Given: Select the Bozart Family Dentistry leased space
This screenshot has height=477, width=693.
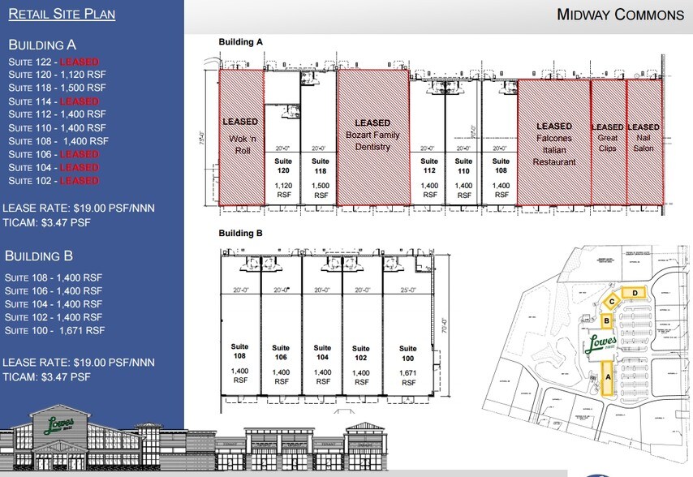Looking at the screenshot, I should [x=374, y=134].
